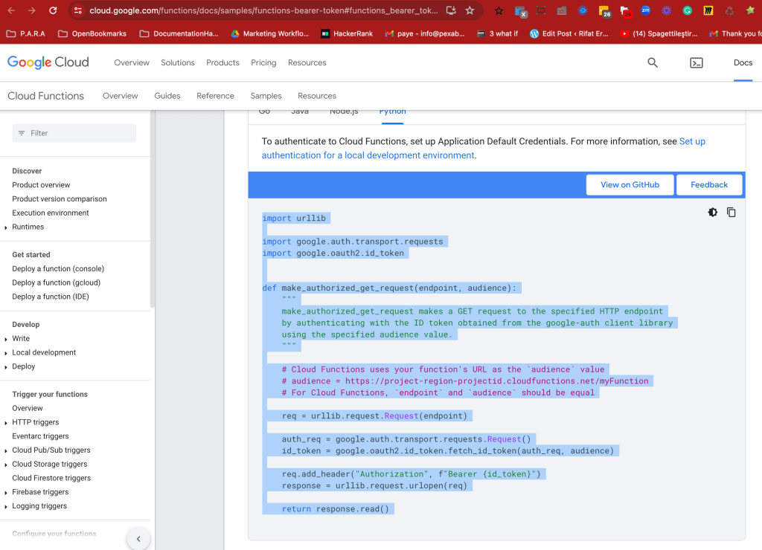Open the DocumentationHa... bookmark folder
762x550 pixels.
pyautogui.click(x=179, y=33)
